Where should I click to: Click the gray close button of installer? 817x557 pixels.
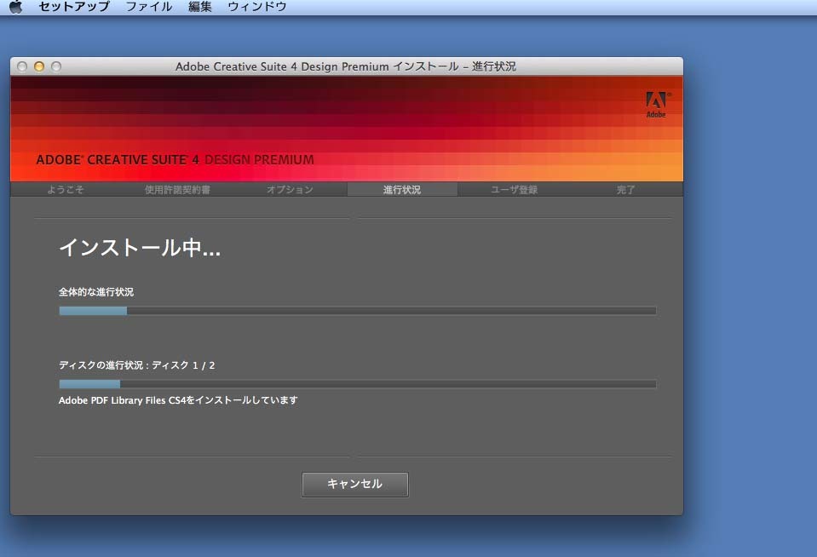click(22, 66)
